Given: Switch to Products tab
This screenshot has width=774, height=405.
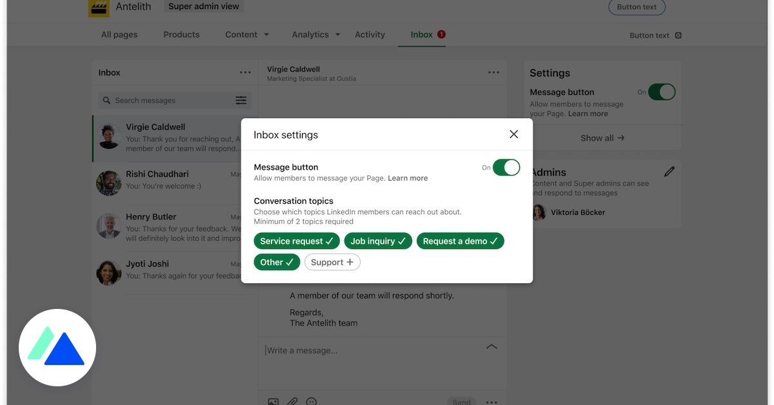Looking at the screenshot, I should pyautogui.click(x=181, y=35).
